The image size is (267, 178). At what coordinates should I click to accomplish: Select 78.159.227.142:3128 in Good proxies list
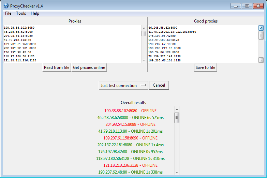click(164, 56)
